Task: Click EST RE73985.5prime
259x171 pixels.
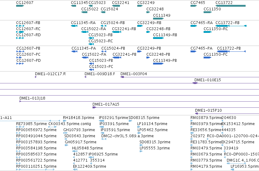Action: [x=31, y=124]
